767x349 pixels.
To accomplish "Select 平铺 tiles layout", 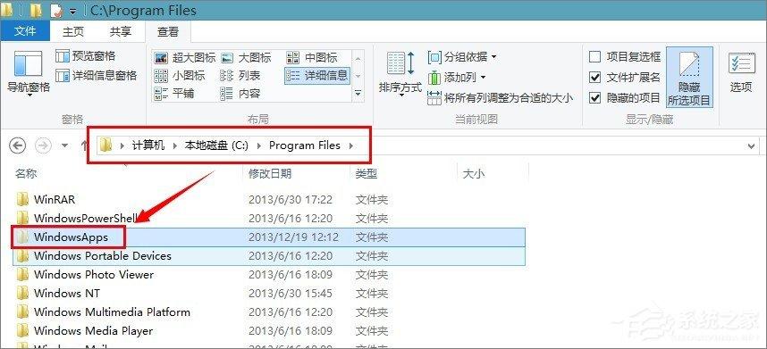I will tap(173, 93).
